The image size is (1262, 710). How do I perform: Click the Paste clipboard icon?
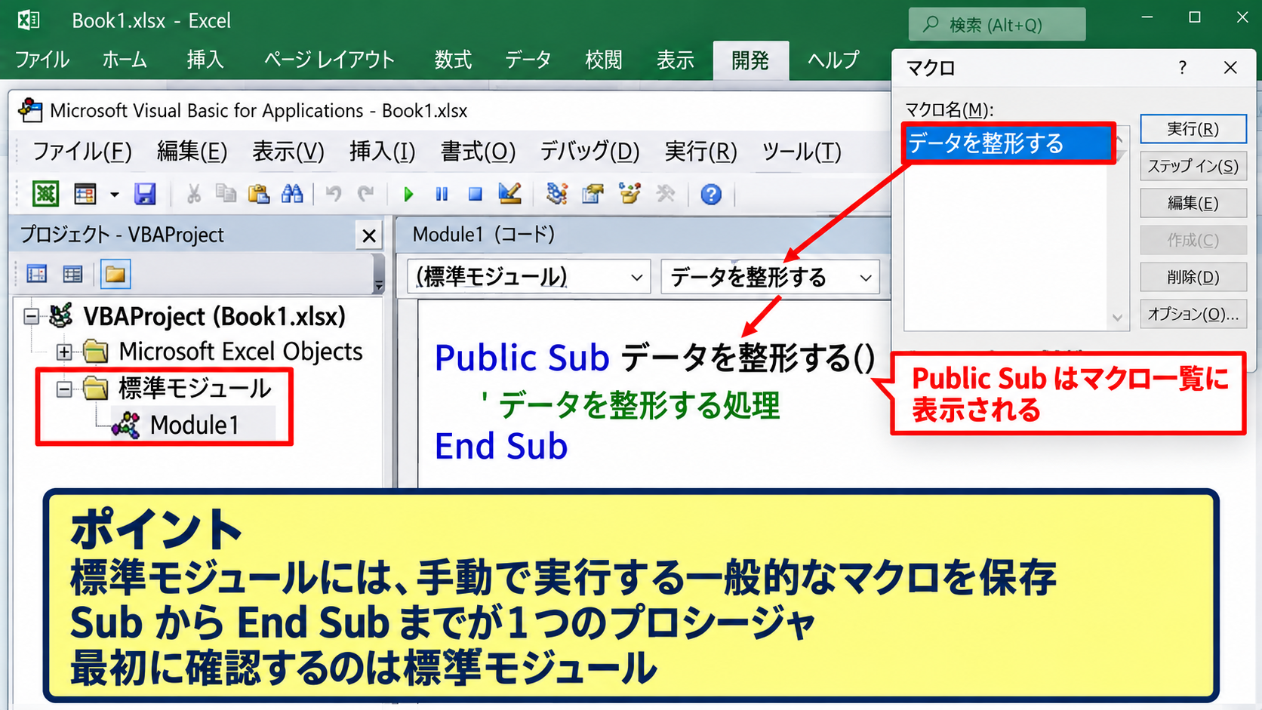click(x=259, y=194)
